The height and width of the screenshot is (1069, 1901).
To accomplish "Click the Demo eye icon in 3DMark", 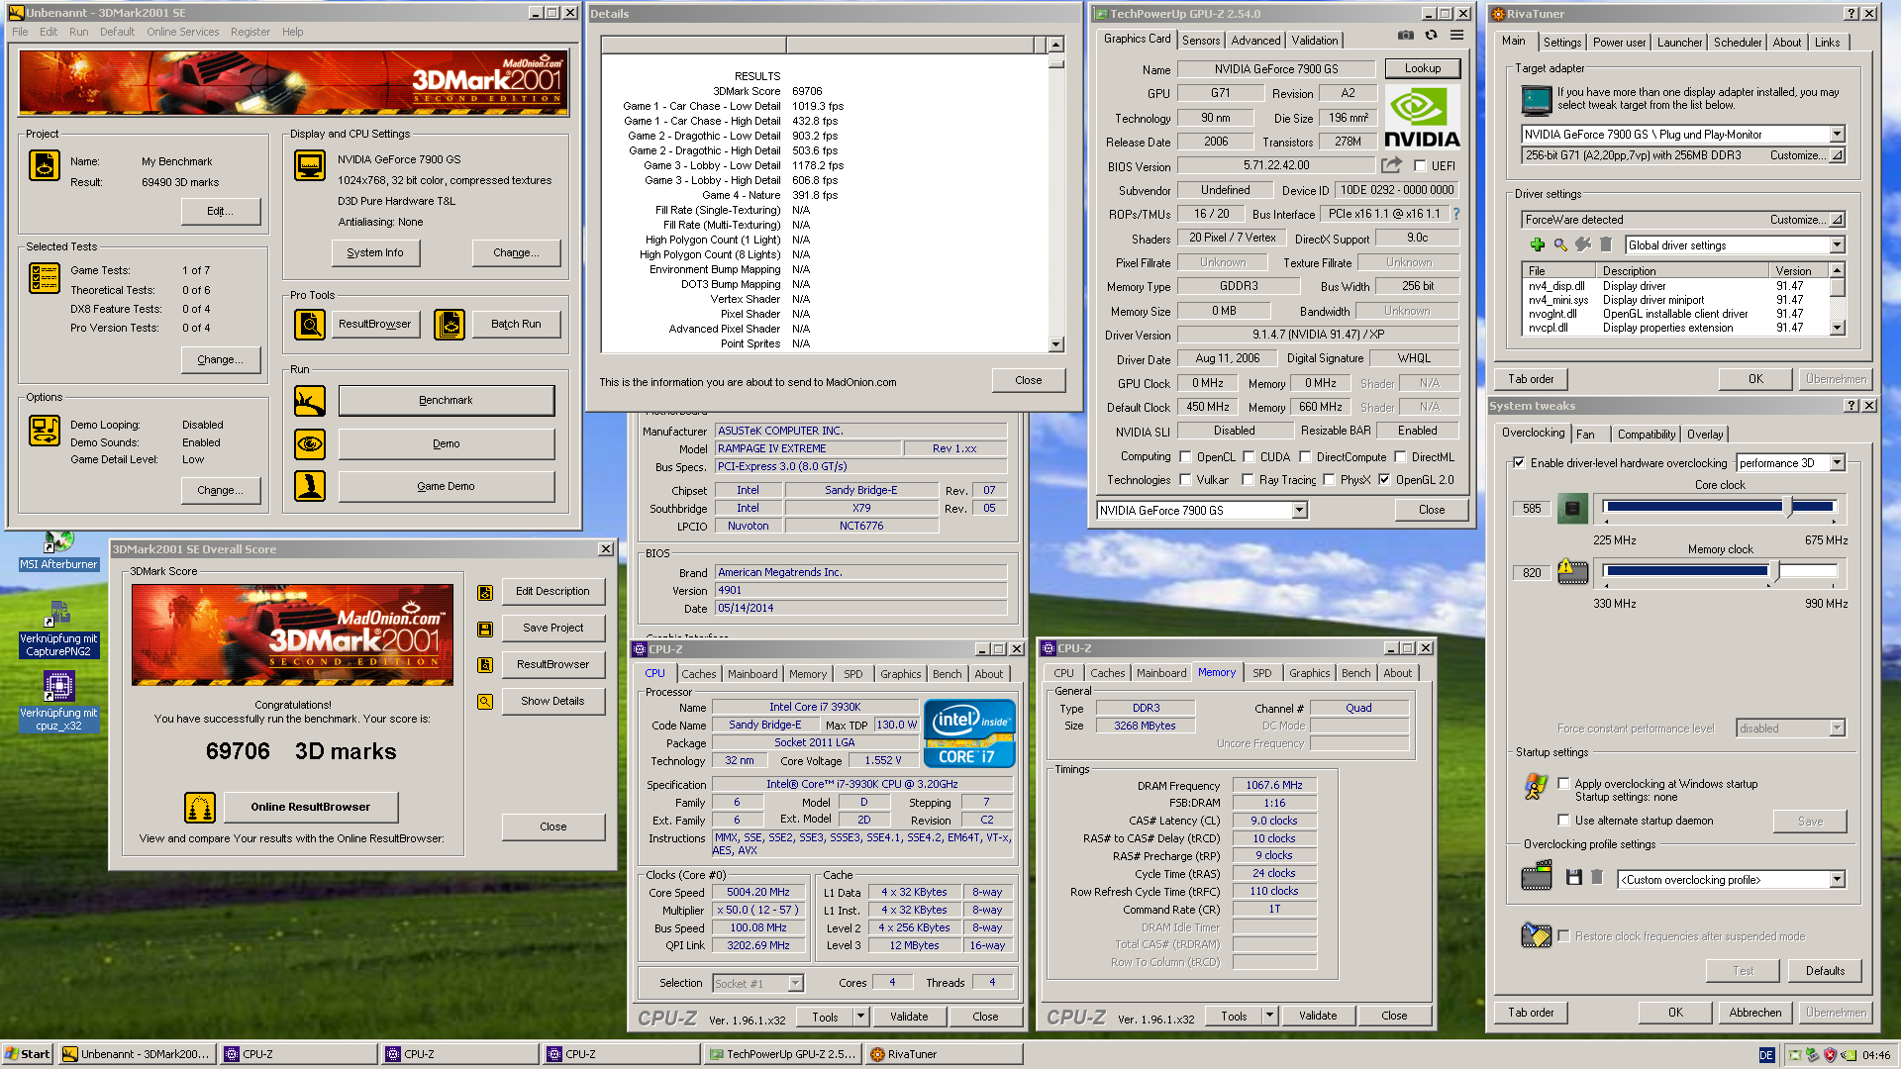I will click(310, 444).
